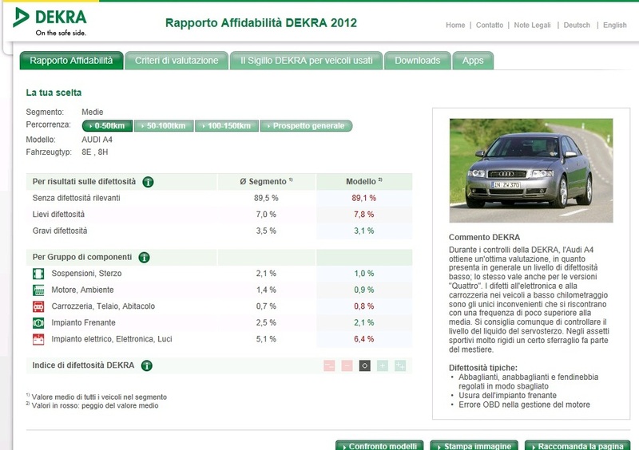This screenshot has height=450, width=639.
Task: Open the Apps tab
Action: tap(473, 61)
